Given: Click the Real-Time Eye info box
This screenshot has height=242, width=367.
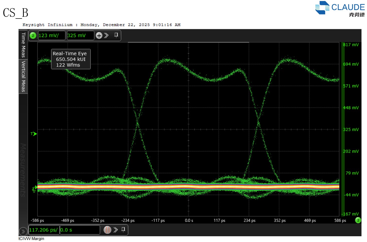Looking at the screenshot, I should pyautogui.click(x=71, y=59).
